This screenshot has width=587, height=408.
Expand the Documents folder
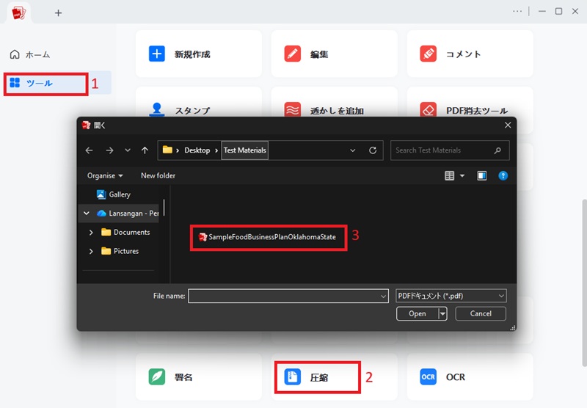click(x=91, y=233)
